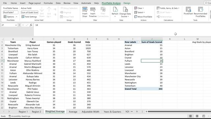Image resolution: width=211 pixels, height=119 pixels.
Task: Open the Clear dropdown
Action: tap(139, 8)
